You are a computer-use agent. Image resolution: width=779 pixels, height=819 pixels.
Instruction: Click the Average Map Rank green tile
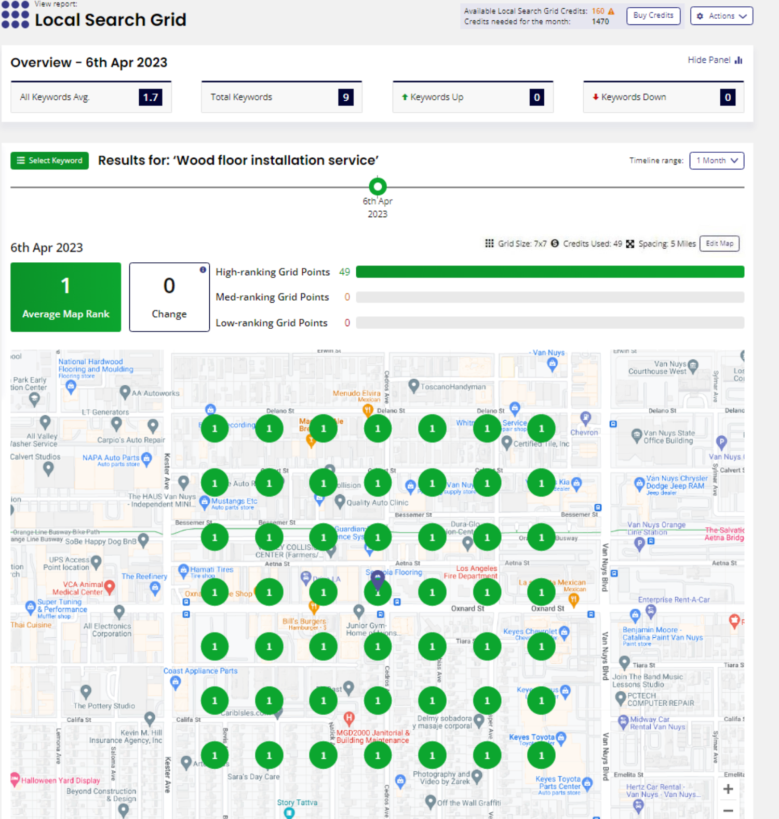[66, 297]
